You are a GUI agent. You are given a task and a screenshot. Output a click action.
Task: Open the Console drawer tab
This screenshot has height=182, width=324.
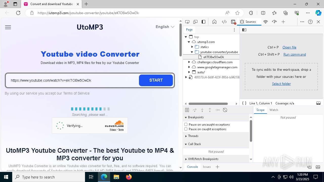[192, 167]
